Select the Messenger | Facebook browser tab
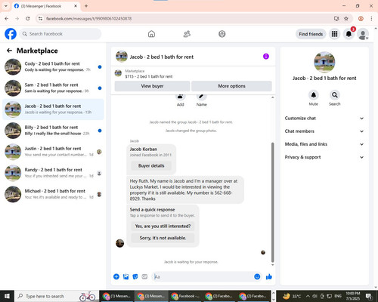Screen dimensions: 378x302 (x=45, y=6)
